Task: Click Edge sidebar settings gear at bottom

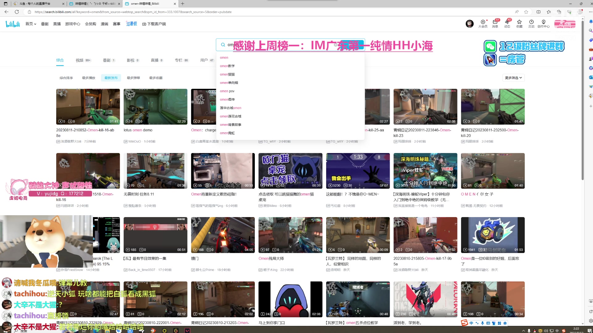Action: (591, 321)
